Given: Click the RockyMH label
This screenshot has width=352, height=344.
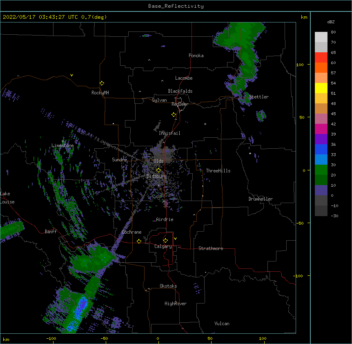Looking at the screenshot, I should click(100, 93).
